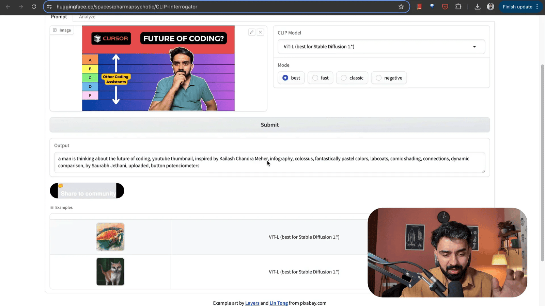The image size is (545, 306).
Task: Open the browser downloads icon
Action: coord(477,7)
